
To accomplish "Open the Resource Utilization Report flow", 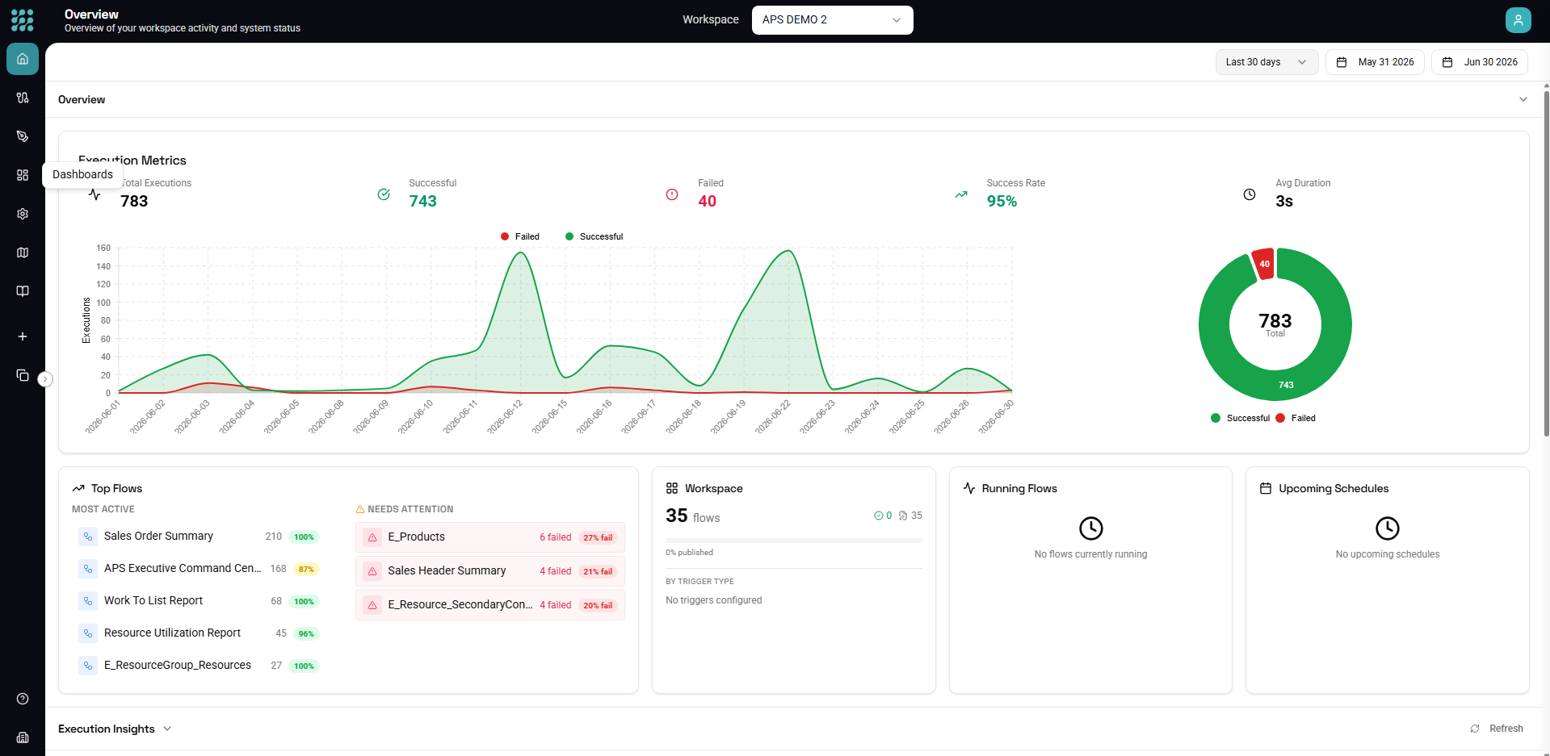I will click(x=199, y=633).
